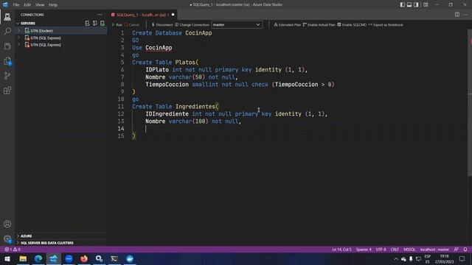Open Microsoft Edge from taskbar
Viewport: 472px width, 265px height.
click(38, 258)
